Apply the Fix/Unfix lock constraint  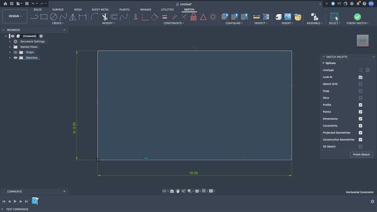194,17
